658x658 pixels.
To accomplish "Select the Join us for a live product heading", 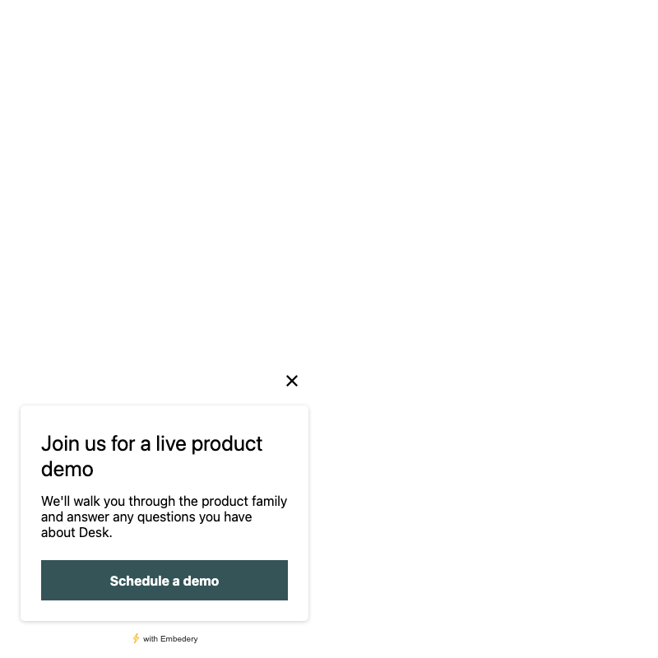I will pyautogui.click(x=151, y=456).
